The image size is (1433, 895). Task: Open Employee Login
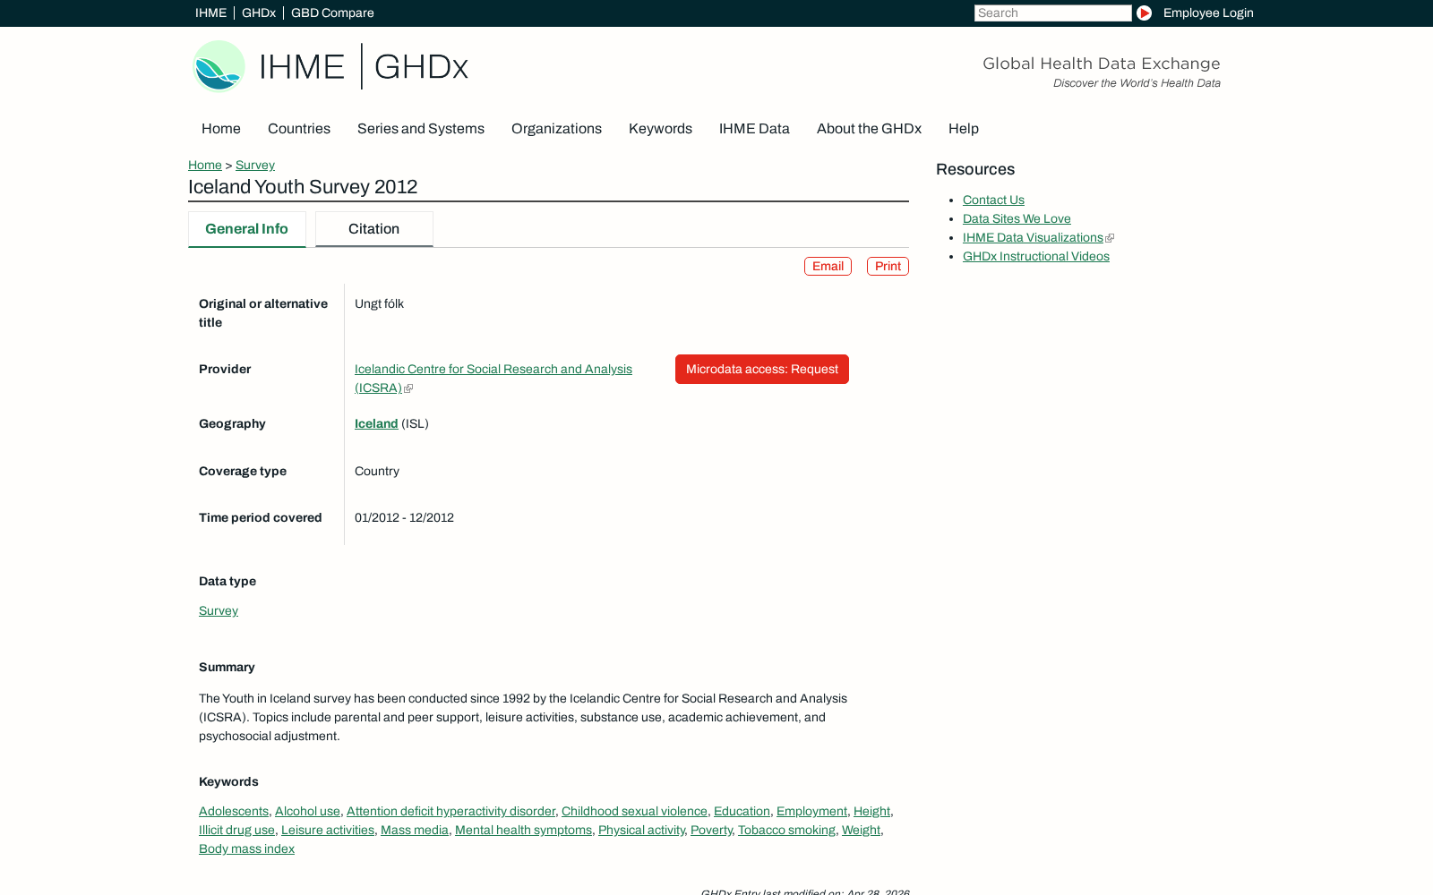coord(1208,13)
